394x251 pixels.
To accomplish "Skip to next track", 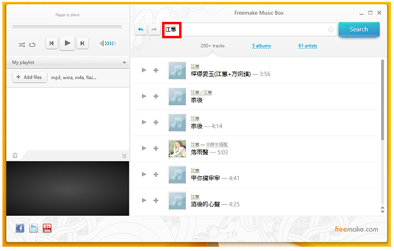I will click(82, 43).
